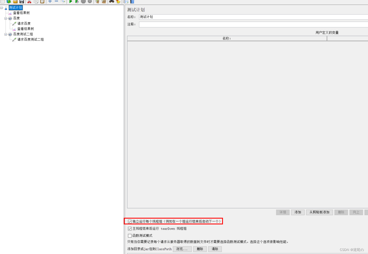
Task: Click the 添加 button
Action: click(x=298, y=212)
